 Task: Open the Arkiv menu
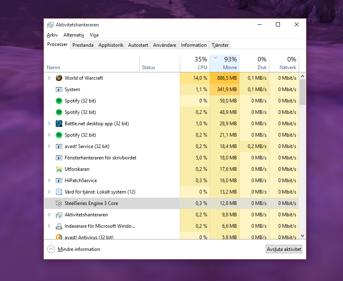(x=52, y=35)
